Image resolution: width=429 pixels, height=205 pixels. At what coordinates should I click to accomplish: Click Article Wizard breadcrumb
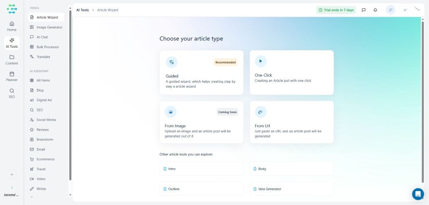coord(107,10)
